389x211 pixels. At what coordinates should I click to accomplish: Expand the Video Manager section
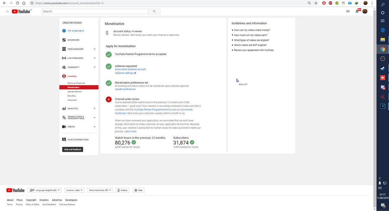[94, 49]
